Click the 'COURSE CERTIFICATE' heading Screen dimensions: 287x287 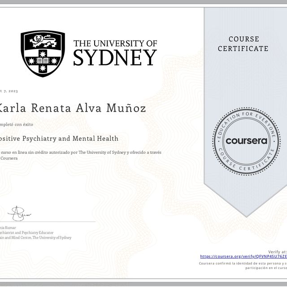[243, 44]
